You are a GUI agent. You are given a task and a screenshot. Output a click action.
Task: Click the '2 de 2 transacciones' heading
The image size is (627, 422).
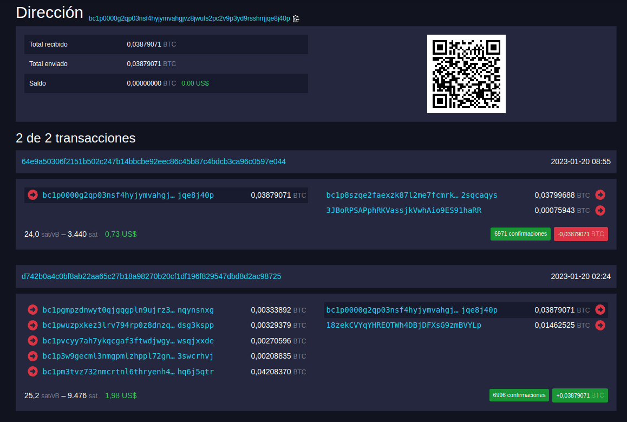[76, 138]
